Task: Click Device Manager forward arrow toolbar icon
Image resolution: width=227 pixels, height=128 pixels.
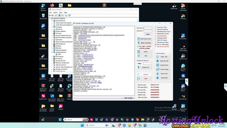Action: (x=52, y=15)
